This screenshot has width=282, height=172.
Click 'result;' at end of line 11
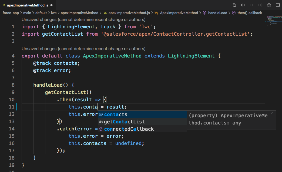[x=116, y=107]
